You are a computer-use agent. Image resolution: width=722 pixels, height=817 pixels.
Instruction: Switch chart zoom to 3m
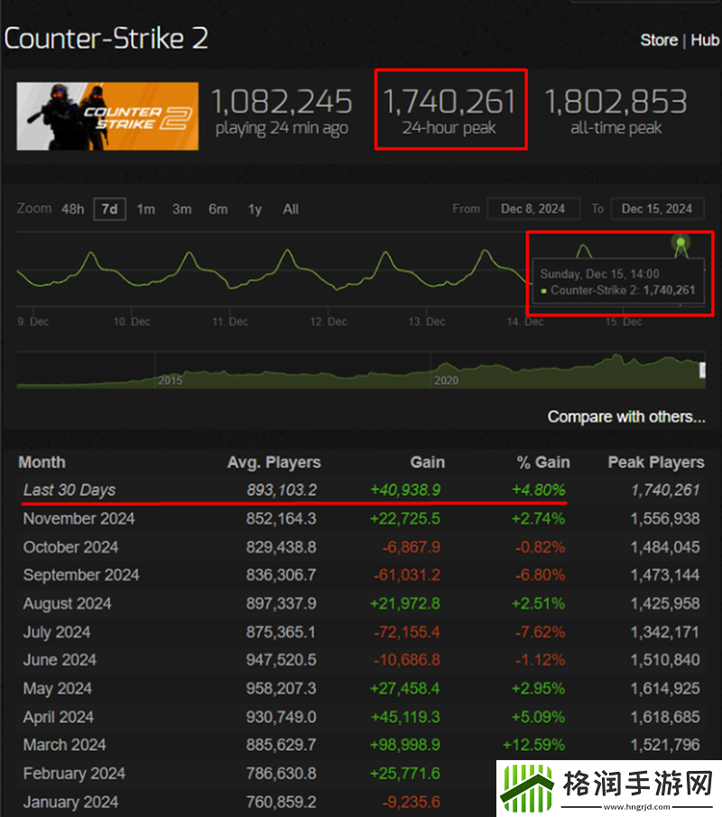tap(181, 209)
